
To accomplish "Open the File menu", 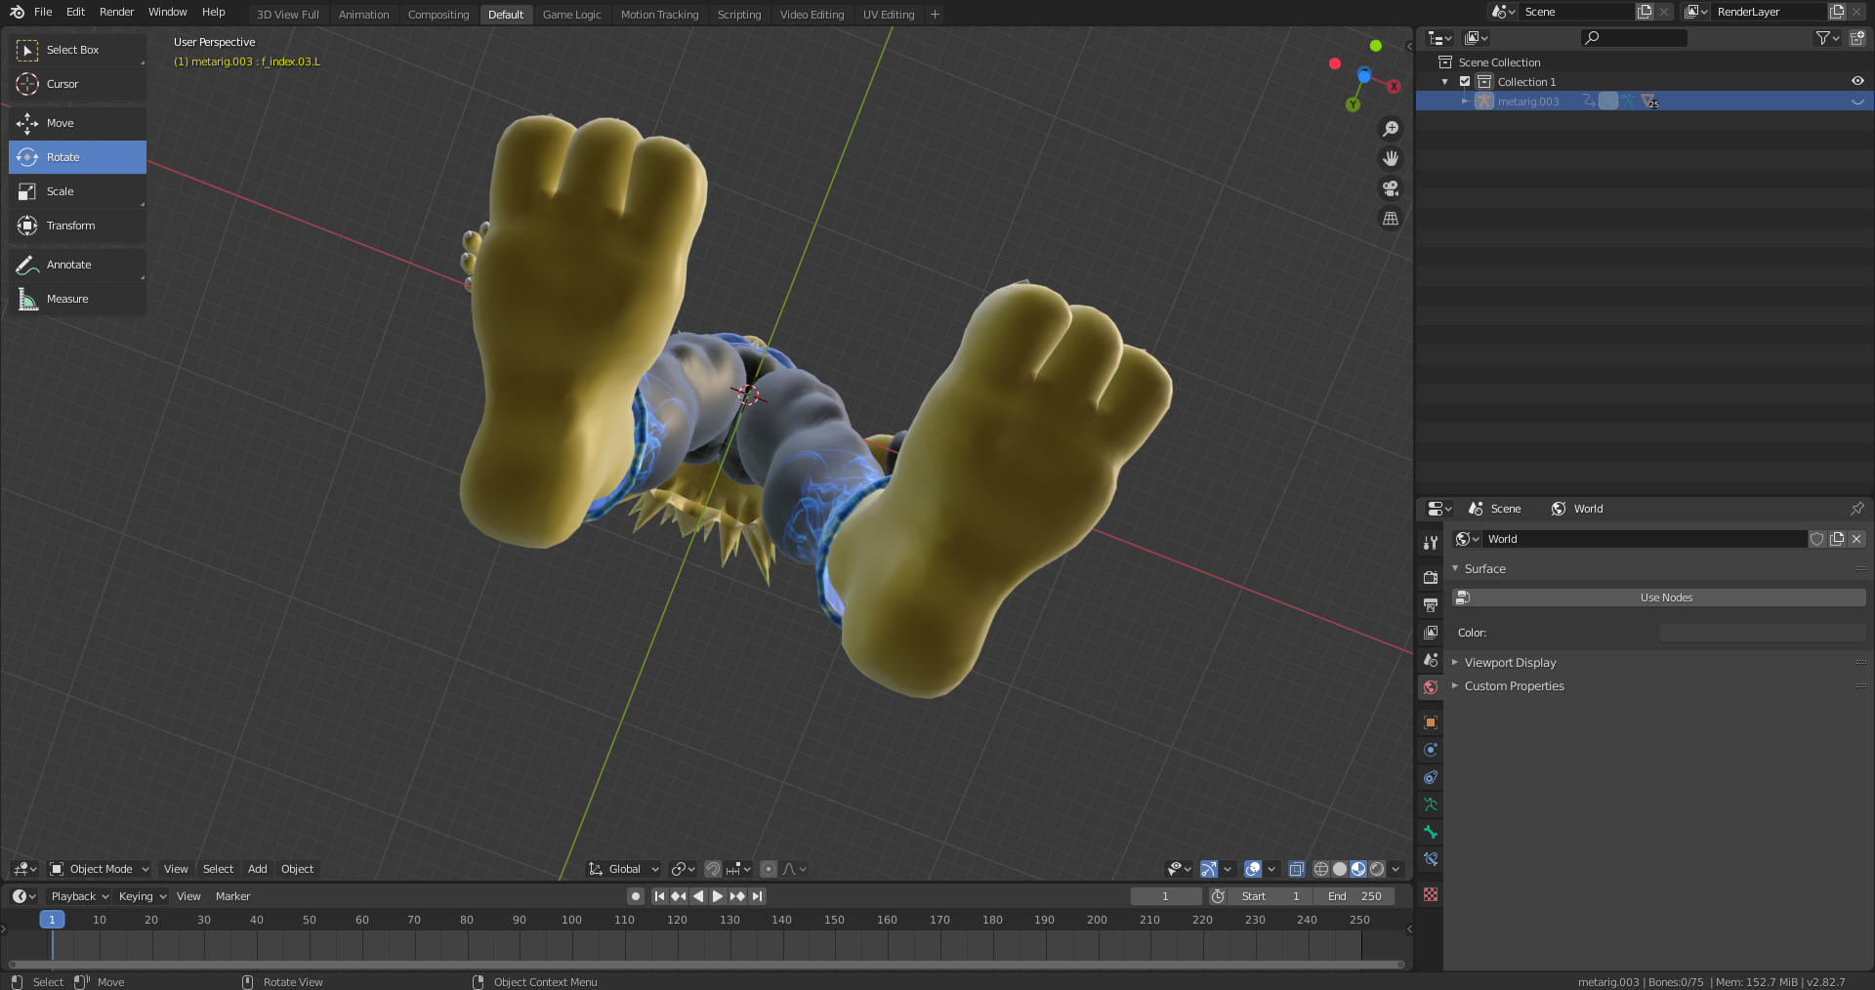I will pos(43,12).
